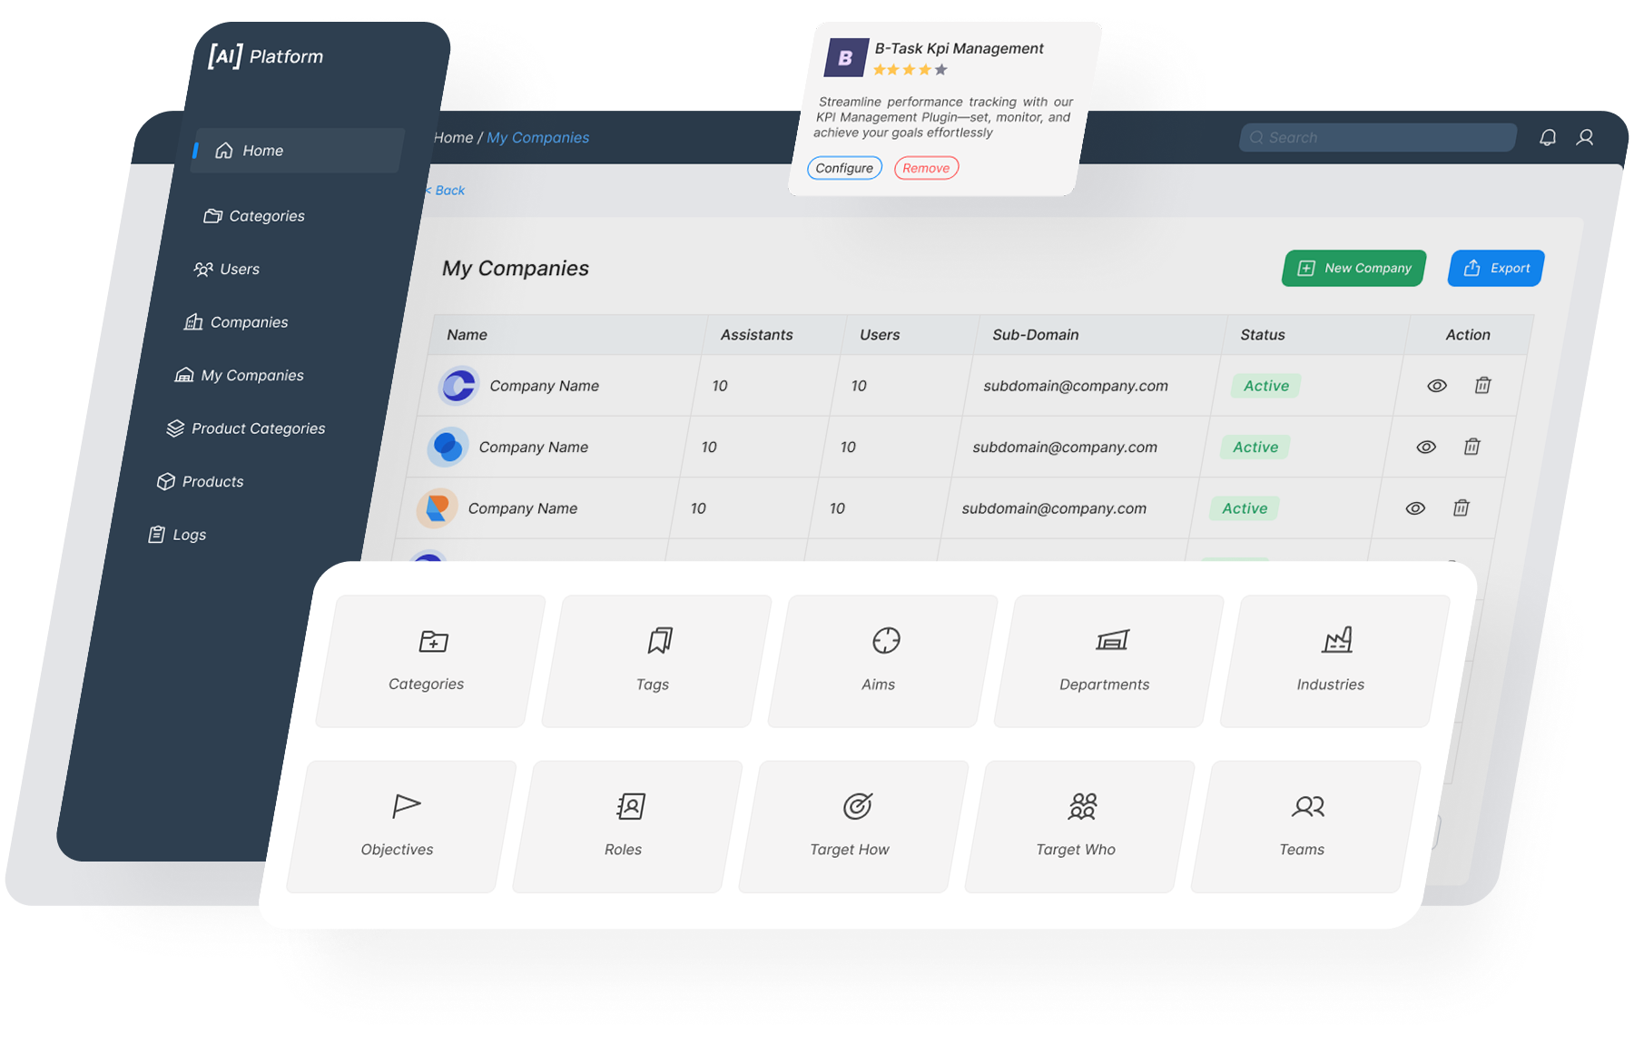Click the Back link
Screen dimensions: 1634x1044
point(446,191)
